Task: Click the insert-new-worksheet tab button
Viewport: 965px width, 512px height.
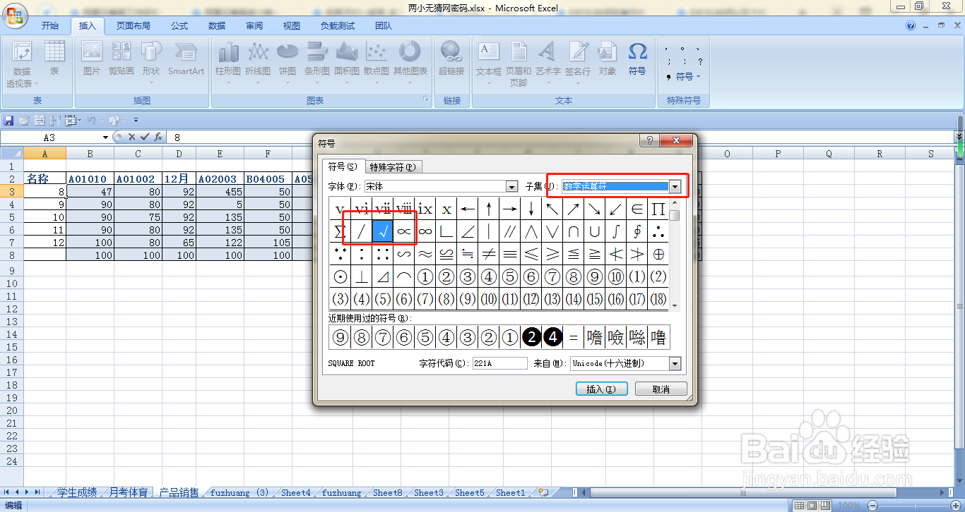Action: pos(543,493)
